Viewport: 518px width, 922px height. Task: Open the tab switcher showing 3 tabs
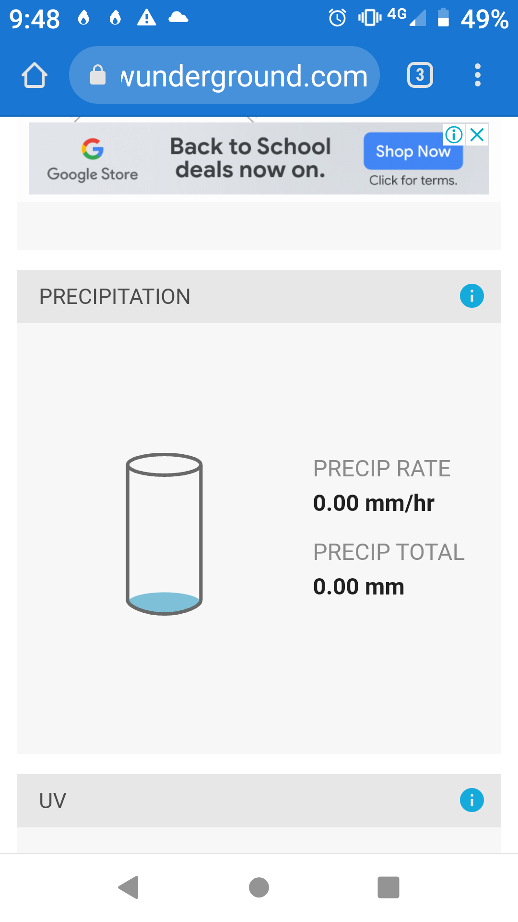tap(420, 75)
